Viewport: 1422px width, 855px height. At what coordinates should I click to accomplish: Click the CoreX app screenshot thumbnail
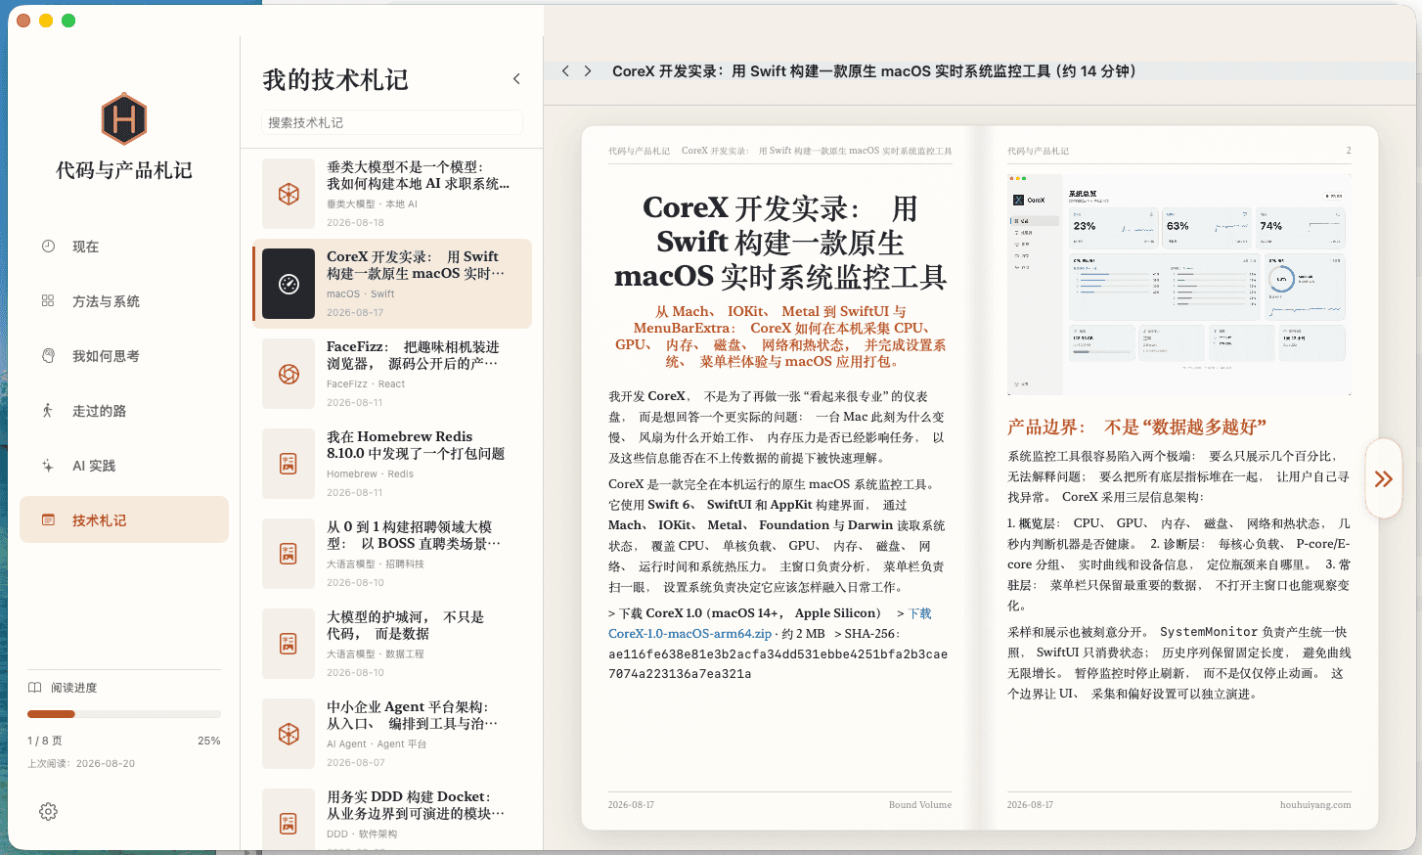pos(1179,284)
